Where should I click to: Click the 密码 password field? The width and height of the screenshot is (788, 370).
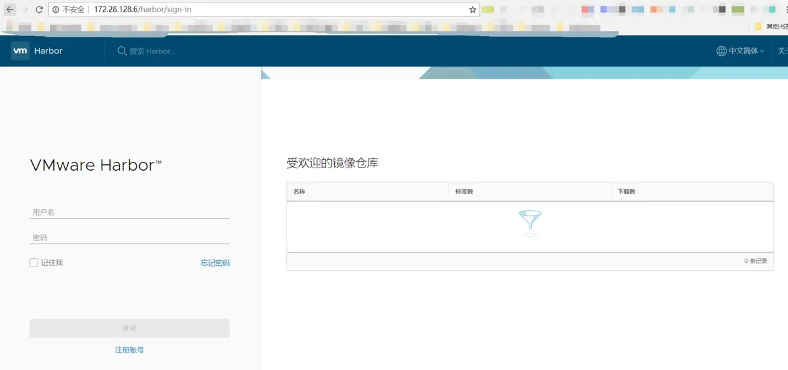(130, 237)
